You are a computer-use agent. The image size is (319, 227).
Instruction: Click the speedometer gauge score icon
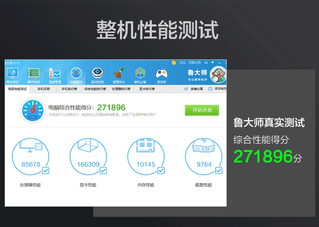pyautogui.click(x=33, y=111)
